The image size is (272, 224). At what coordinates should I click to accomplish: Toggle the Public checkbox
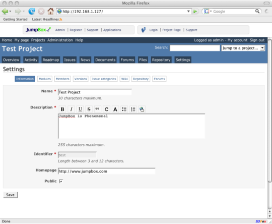coord(61,181)
